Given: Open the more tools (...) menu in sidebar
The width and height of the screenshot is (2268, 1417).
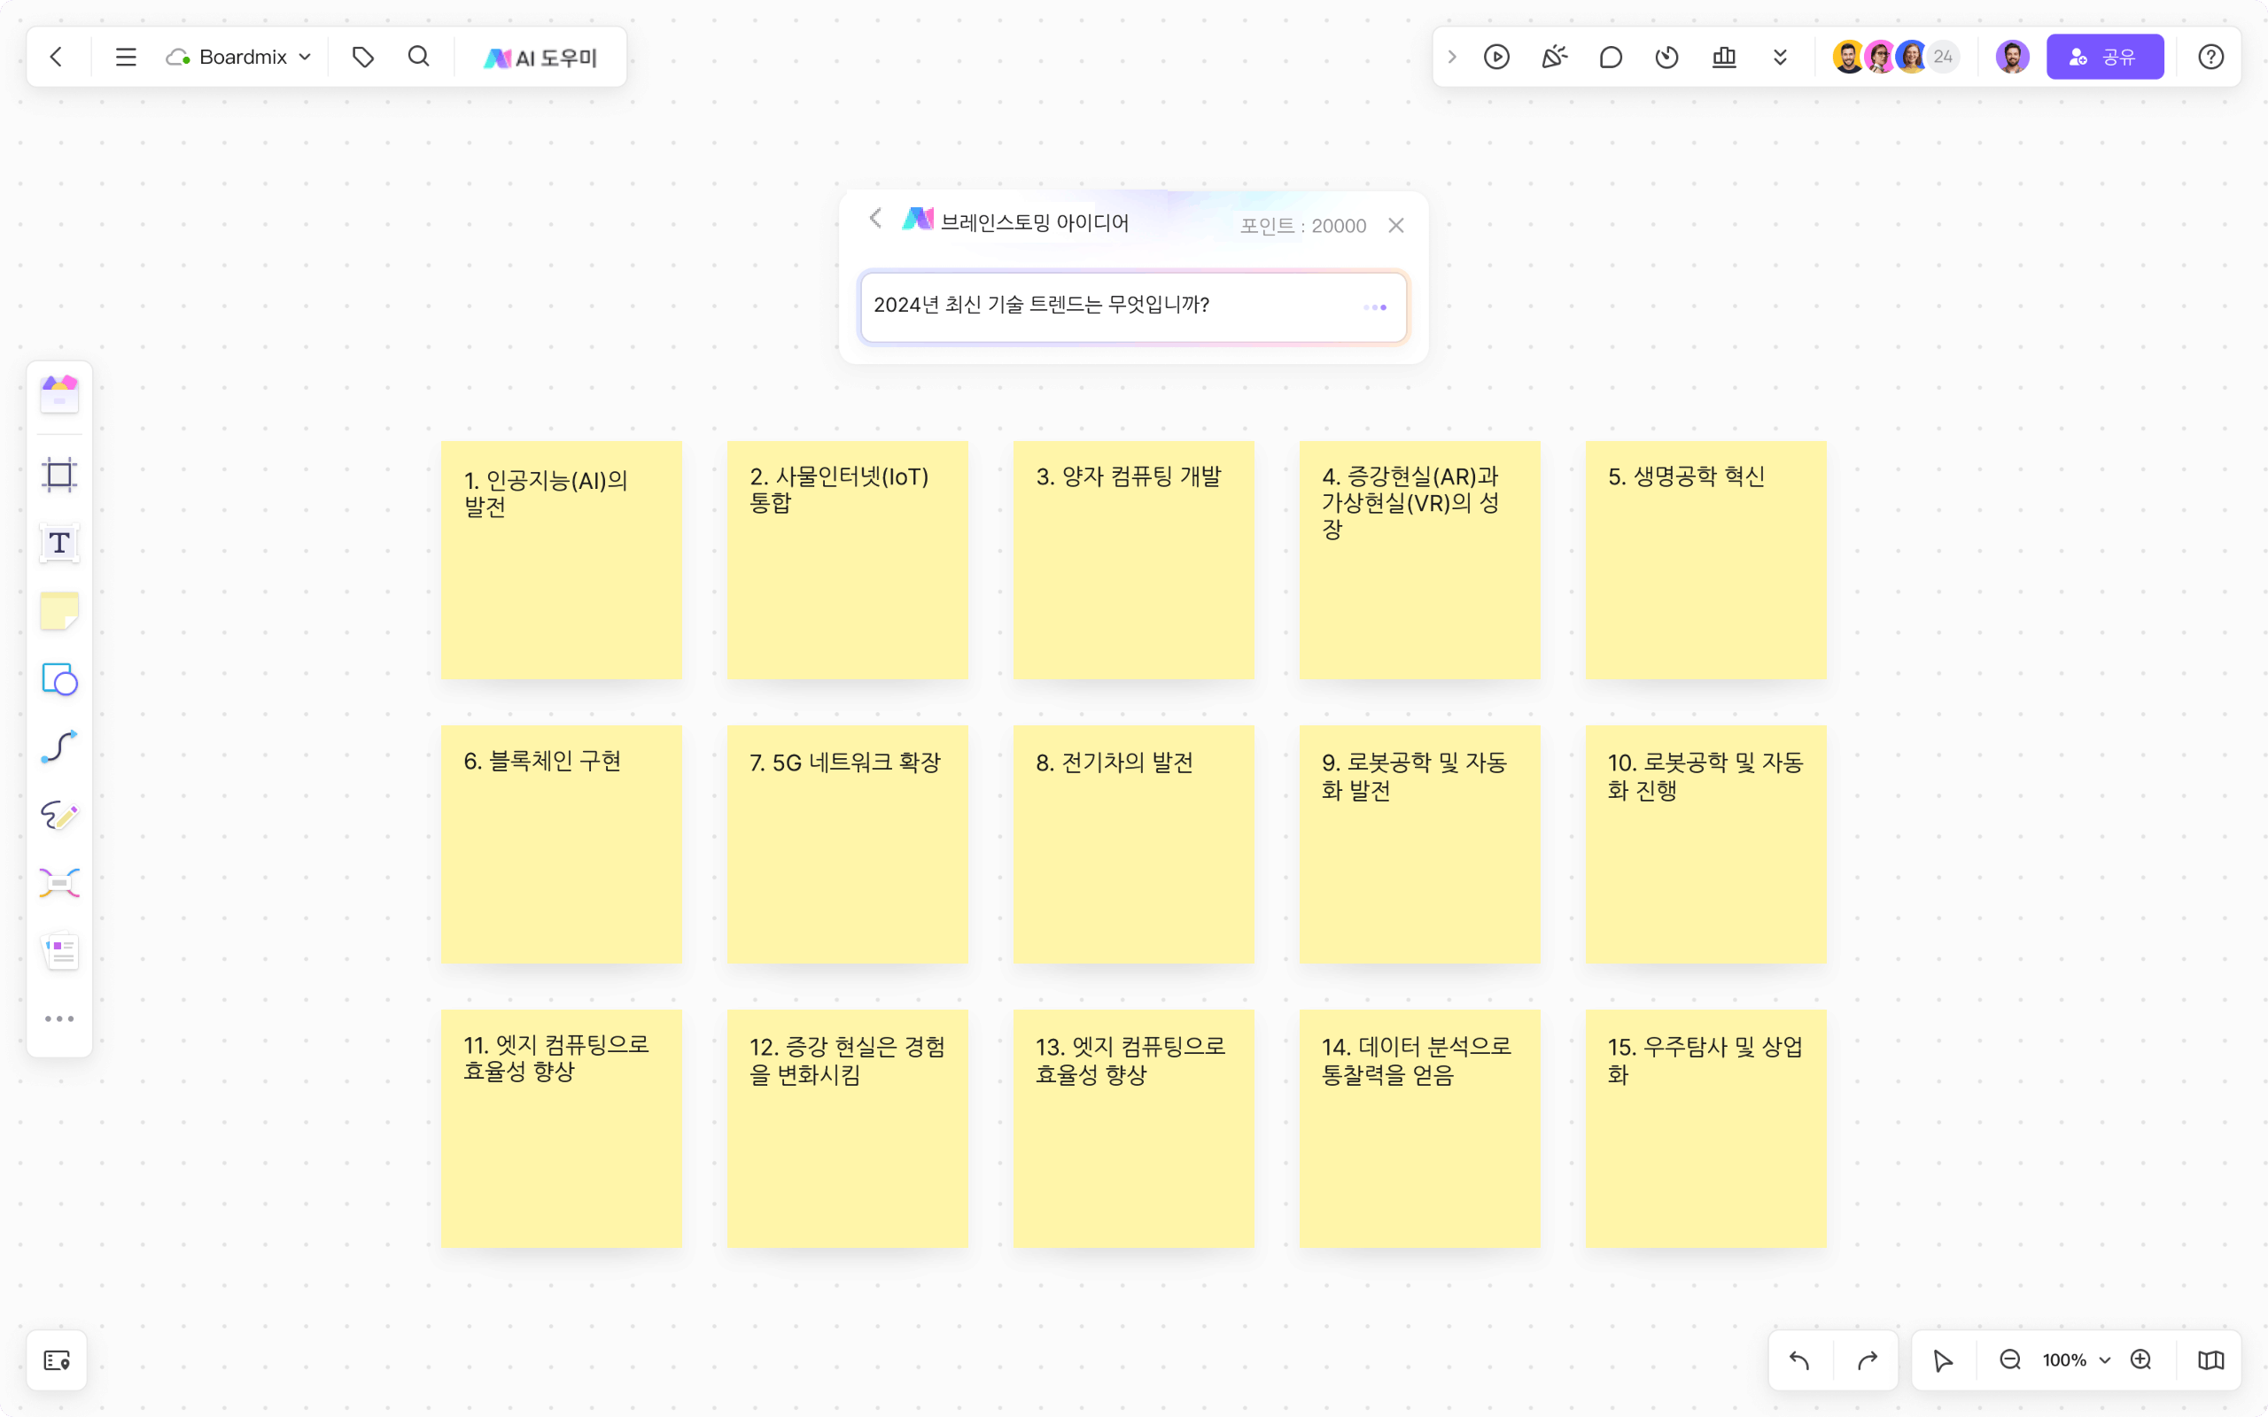Looking at the screenshot, I should [x=58, y=1018].
